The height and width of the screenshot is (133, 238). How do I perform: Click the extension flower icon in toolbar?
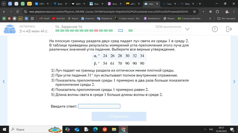click(x=210, y=12)
